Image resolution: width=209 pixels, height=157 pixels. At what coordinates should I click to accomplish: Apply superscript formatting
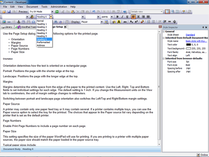tap(136, 22)
